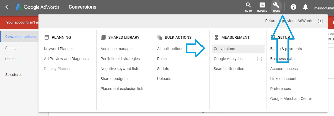Viewport: 334px width, 116px height.
Task: Click the Google AdWords logo
Action: coord(37,7)
